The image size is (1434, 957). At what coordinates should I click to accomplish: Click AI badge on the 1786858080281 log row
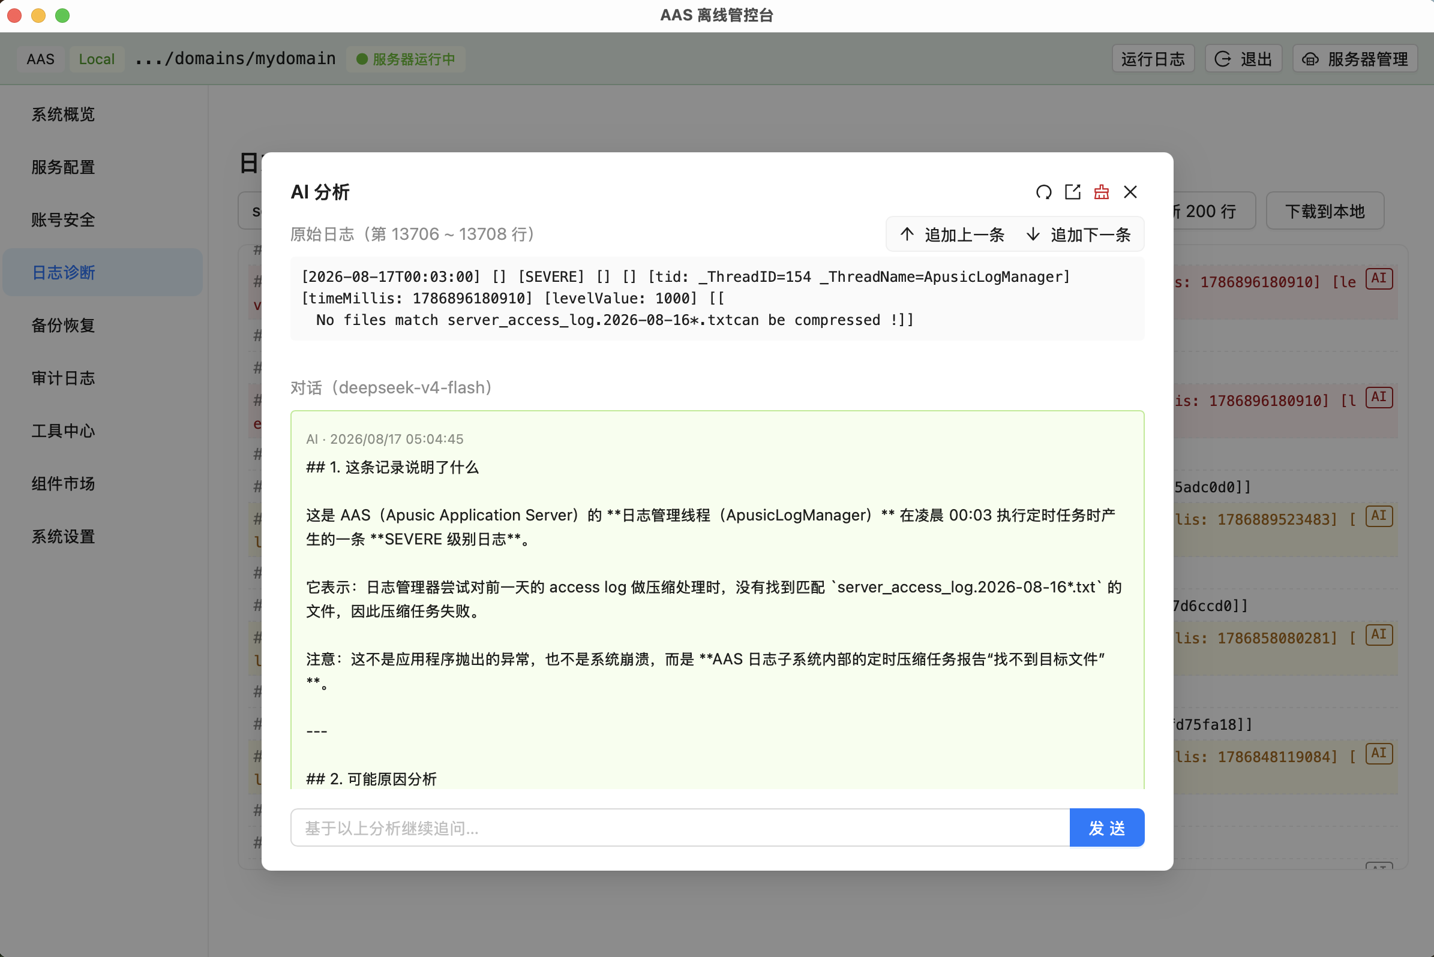pos(1379,635)
